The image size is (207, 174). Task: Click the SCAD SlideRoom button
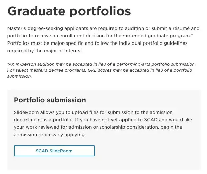point(54,151)
